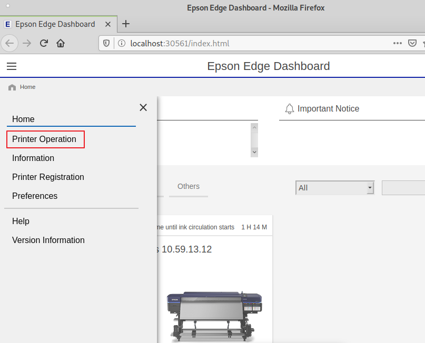Screen dimensions: 425x343
Task: Open Help from the navigation menu
Action: pos(21,221)
